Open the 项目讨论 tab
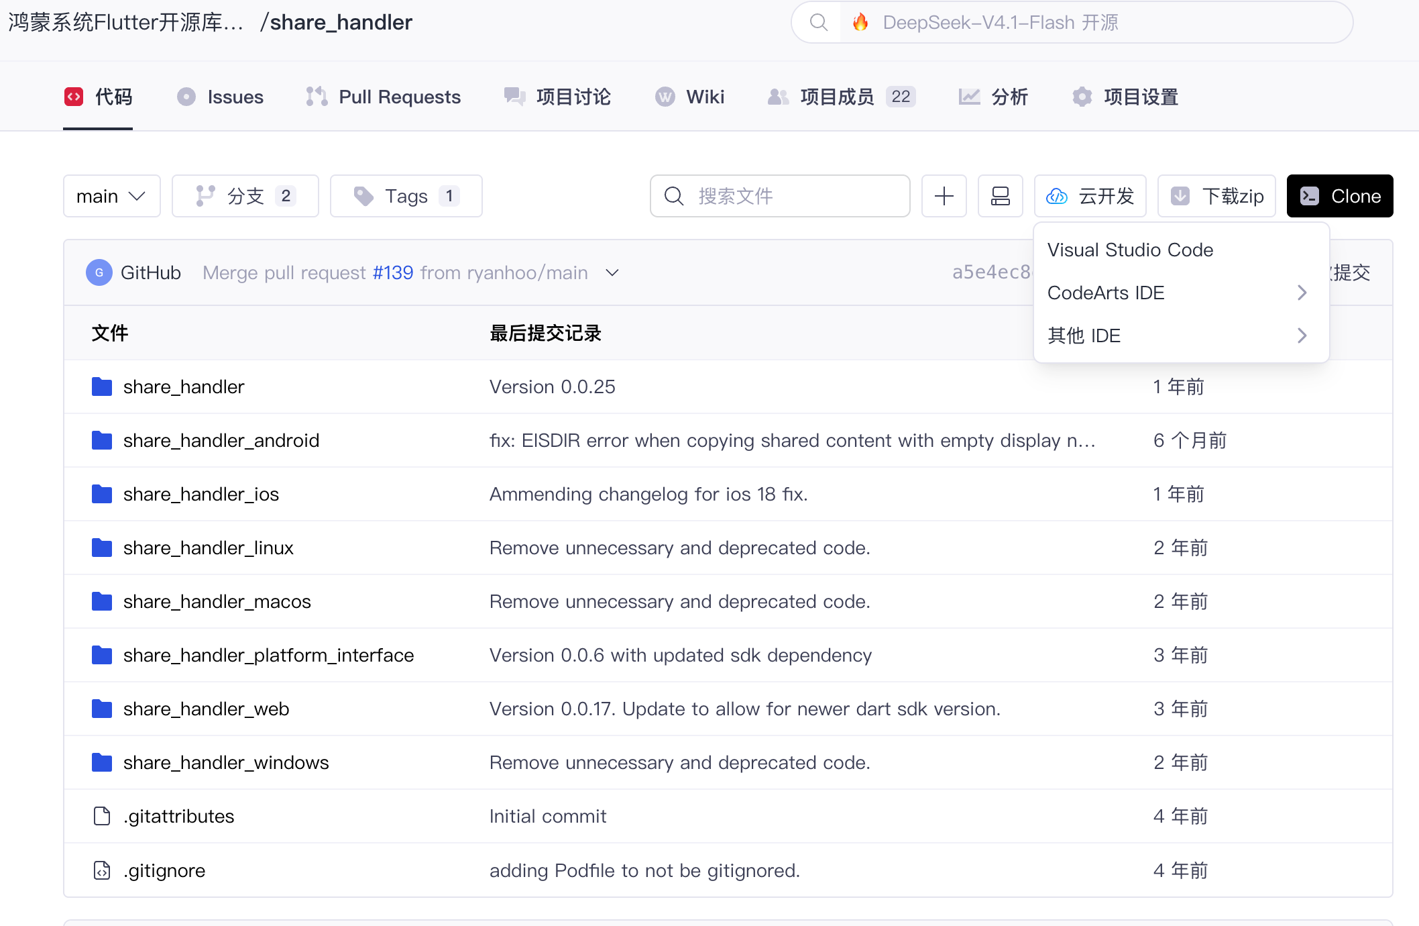Viewport: 1419px width, 926px height. pos(557,97)
